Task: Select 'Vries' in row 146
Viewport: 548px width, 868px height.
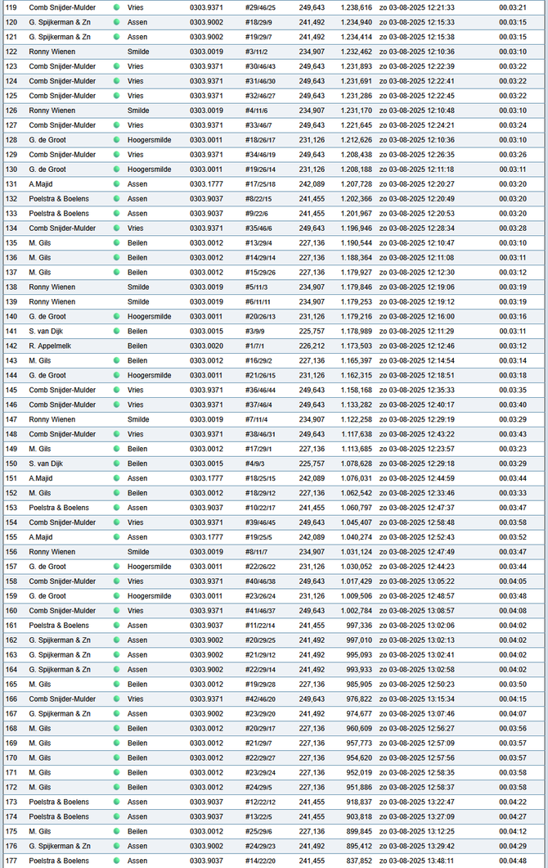Action: click(x=136, y=405)
